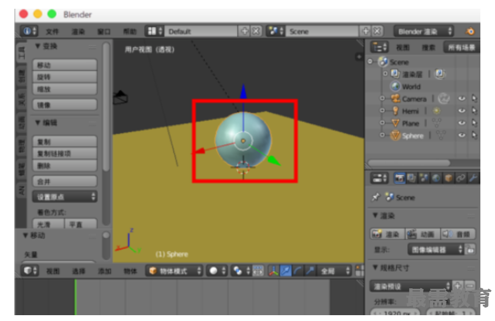
Task: Click the Hemi lamp data icon in outliner
Action: pyautogui.click(x=436, y=111)
